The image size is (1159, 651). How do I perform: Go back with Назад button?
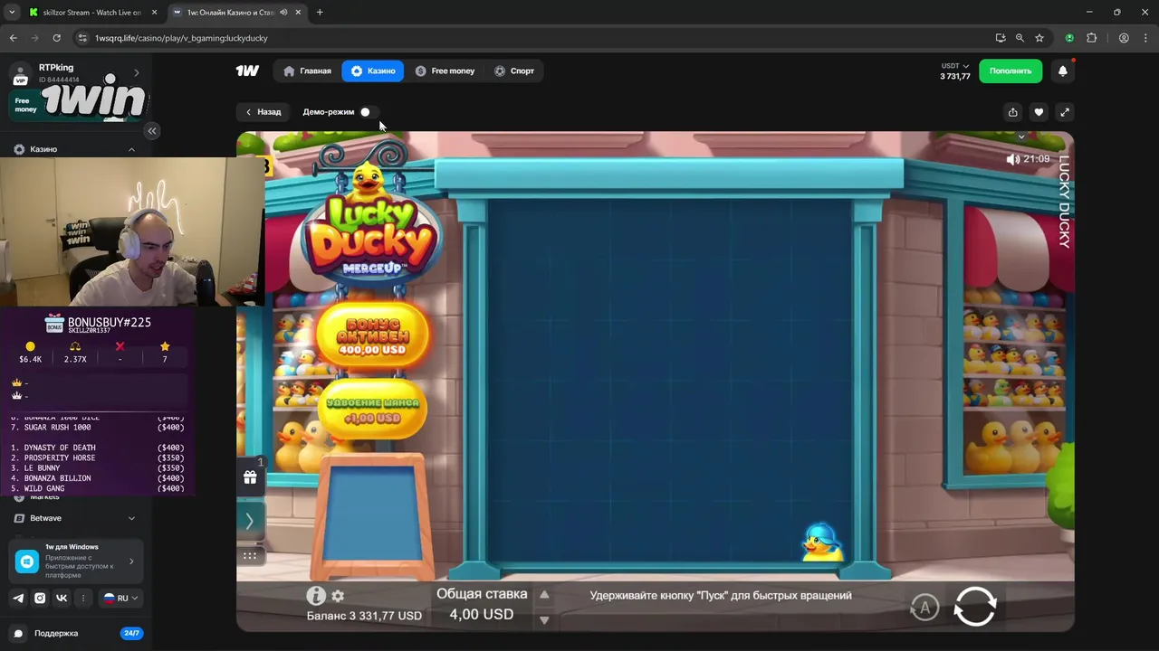(x=263, y=112)
